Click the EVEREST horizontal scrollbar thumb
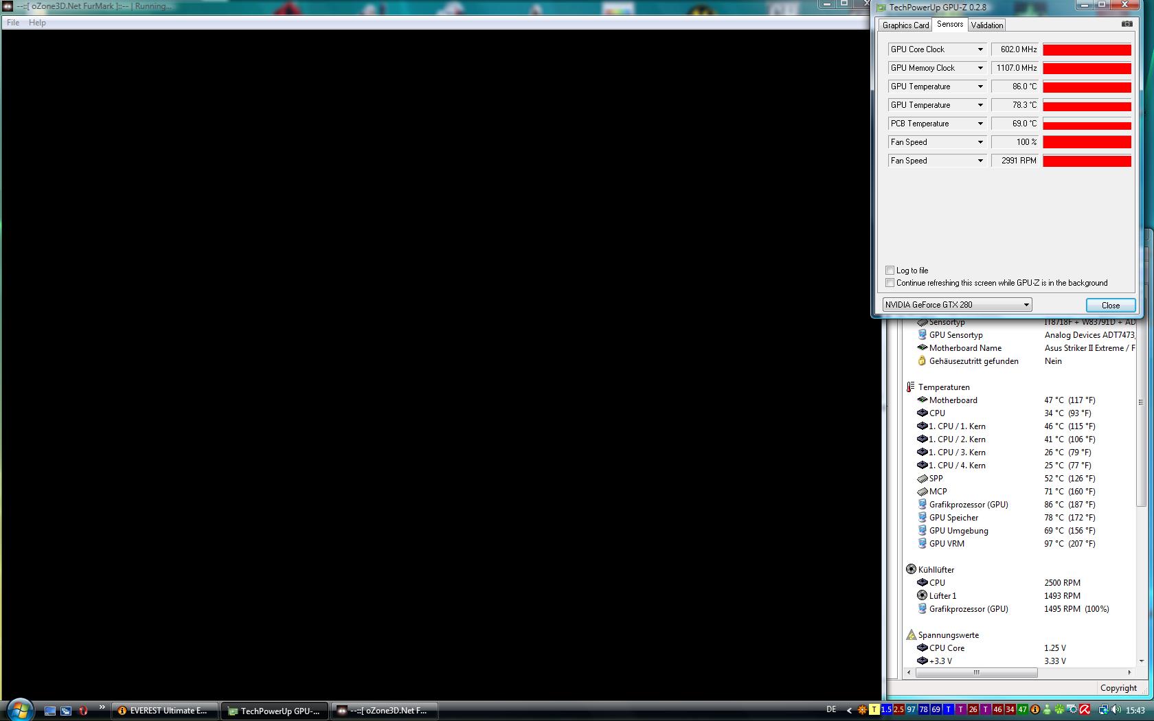This screenshot has width=1154, height=721. (976, 673)
